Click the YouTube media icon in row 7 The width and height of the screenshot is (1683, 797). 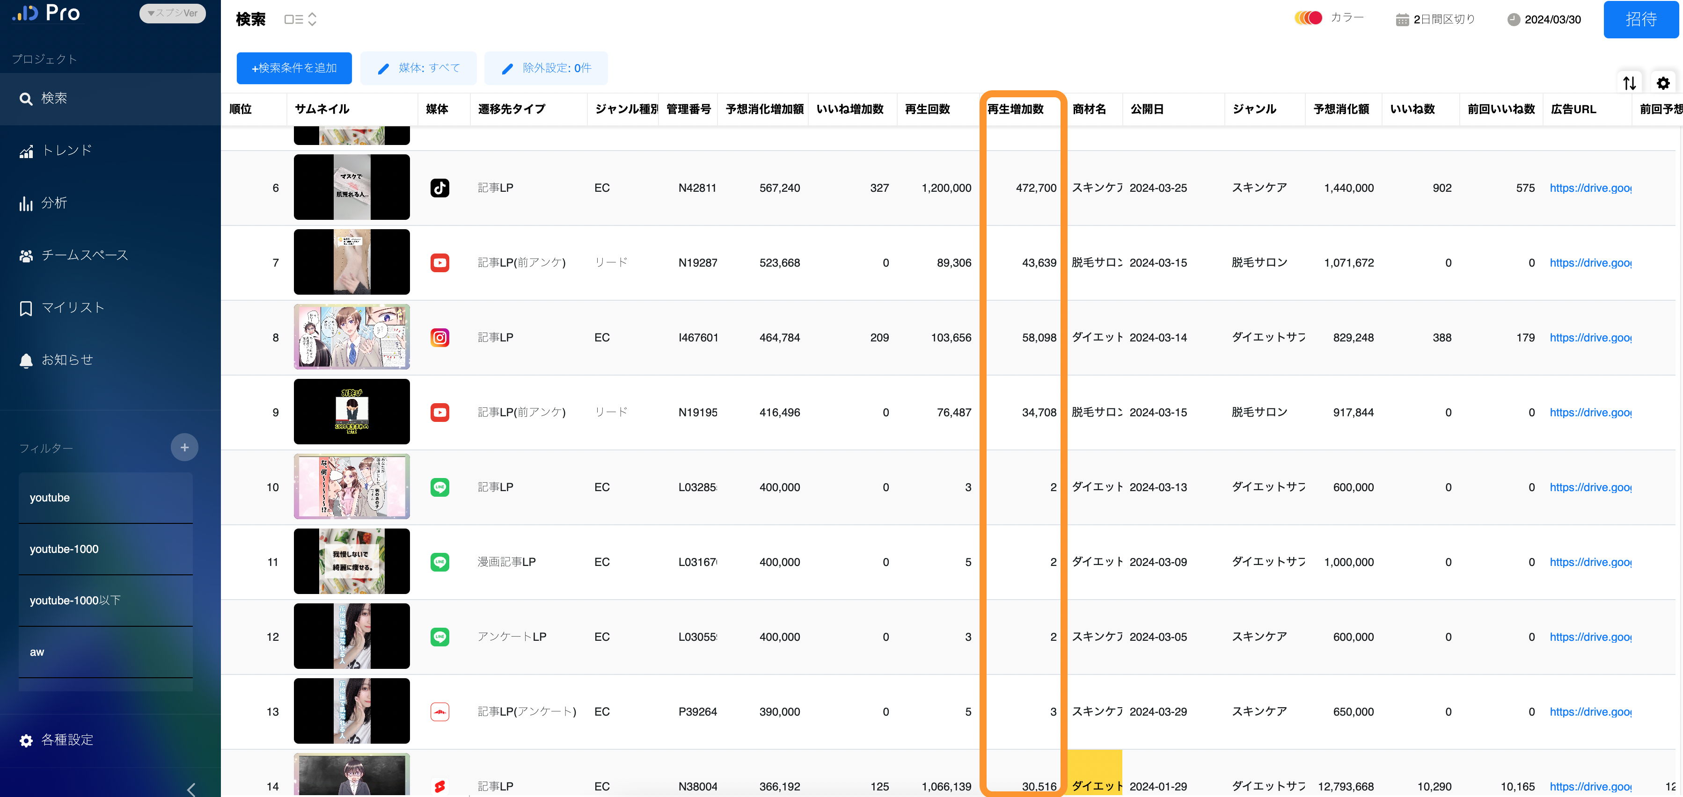click(x=439, y=263)
